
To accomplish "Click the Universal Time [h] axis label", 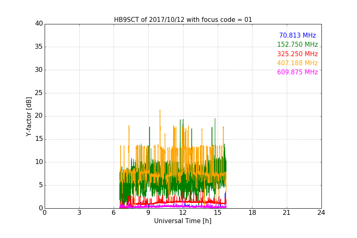I will (x=183, y=221).
